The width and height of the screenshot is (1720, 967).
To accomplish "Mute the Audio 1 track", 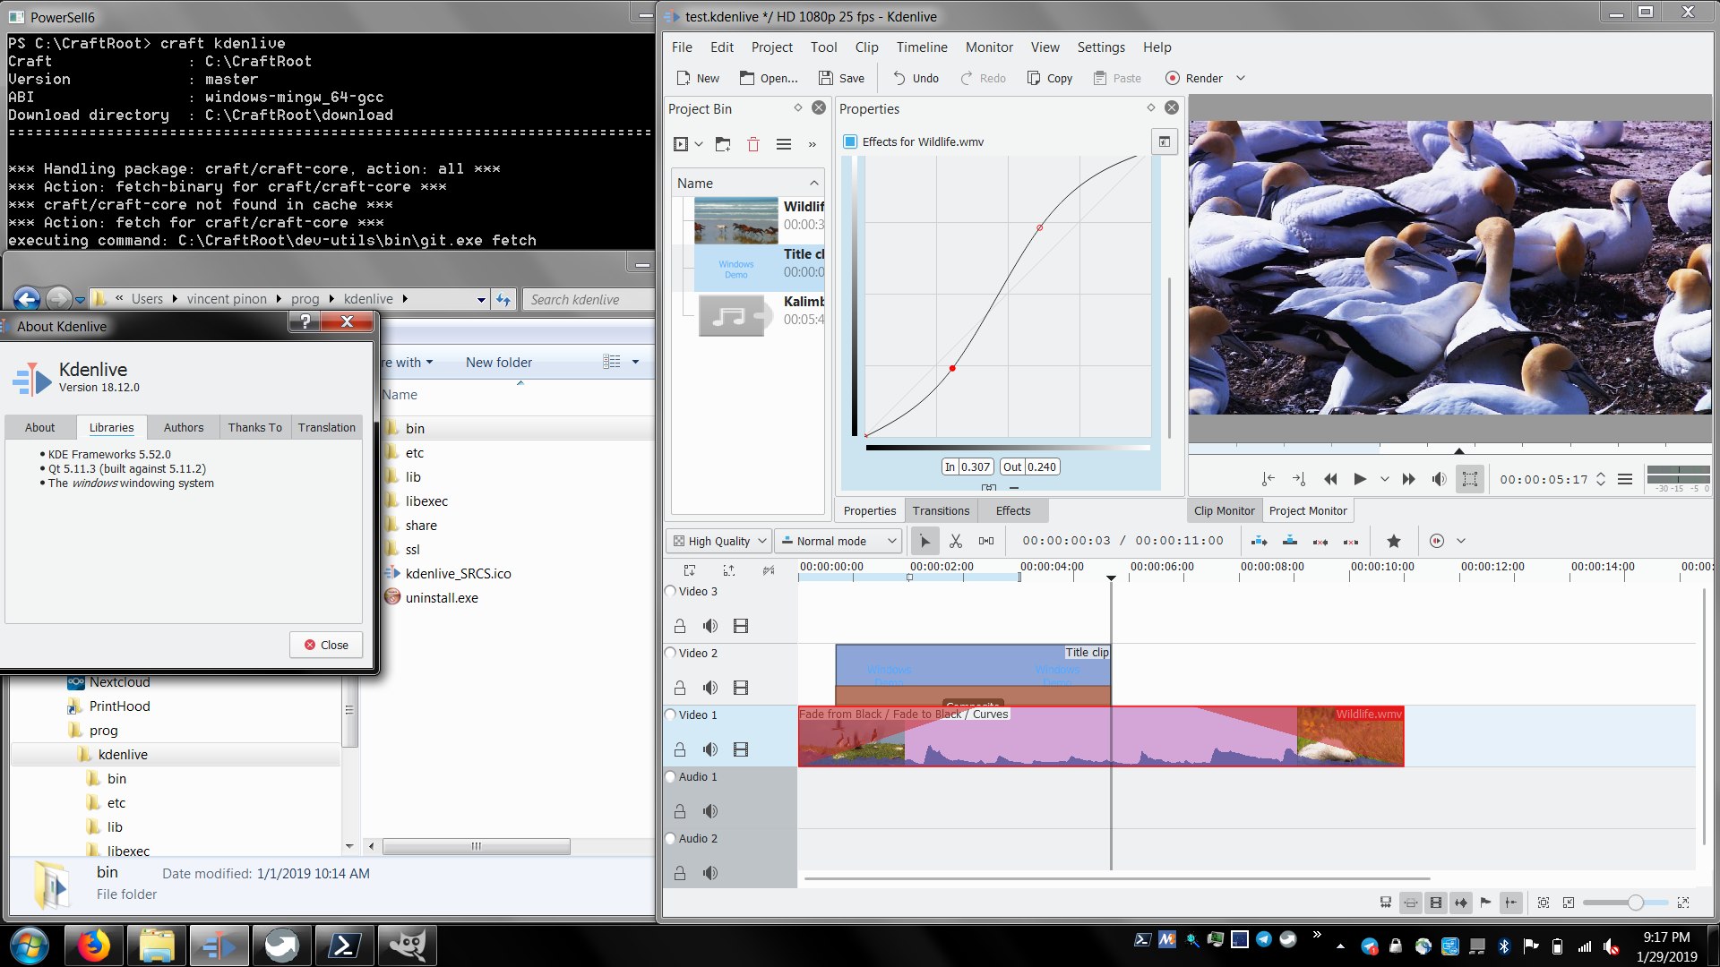I will (710, 811).
